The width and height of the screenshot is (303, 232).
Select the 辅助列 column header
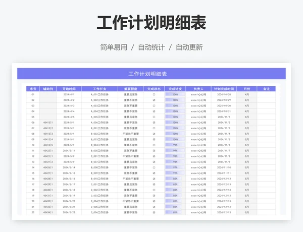pos(48,89)
